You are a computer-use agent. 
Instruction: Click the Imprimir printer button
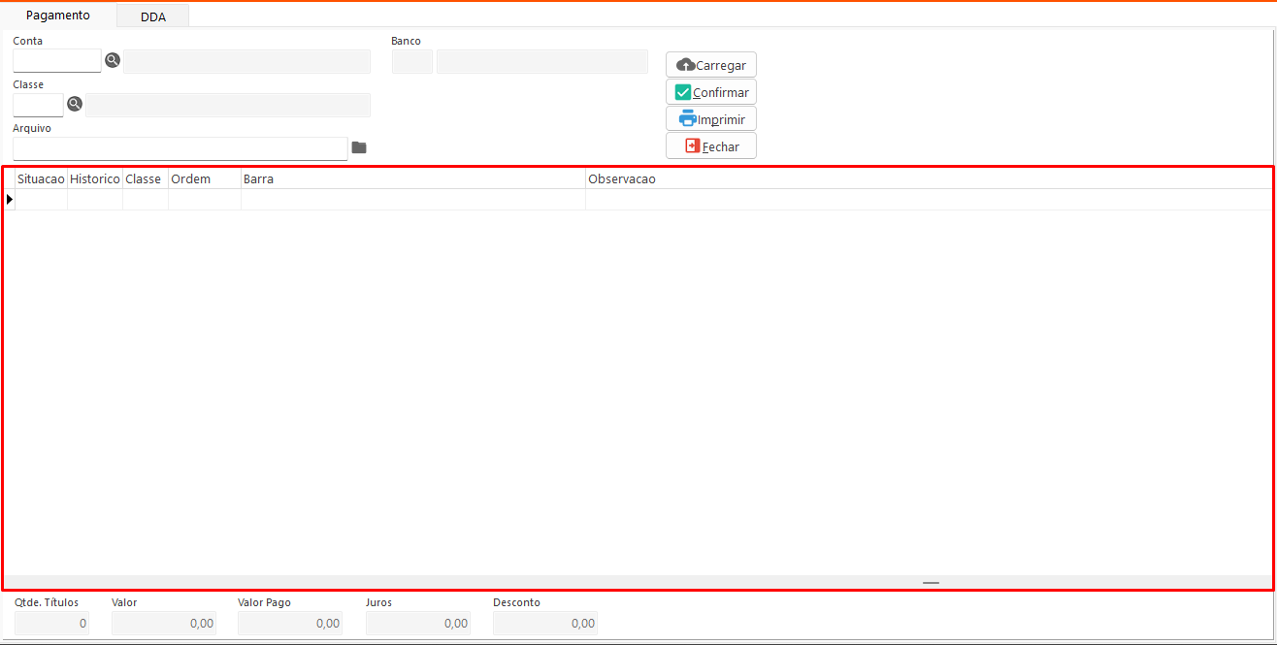click(711, 119)
